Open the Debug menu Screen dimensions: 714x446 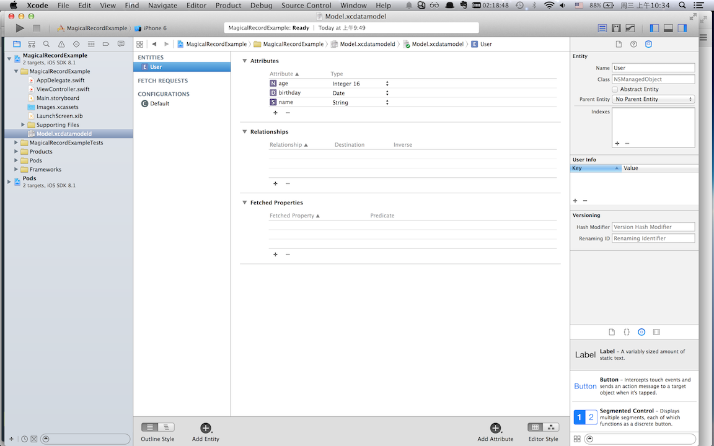[261, 6]
